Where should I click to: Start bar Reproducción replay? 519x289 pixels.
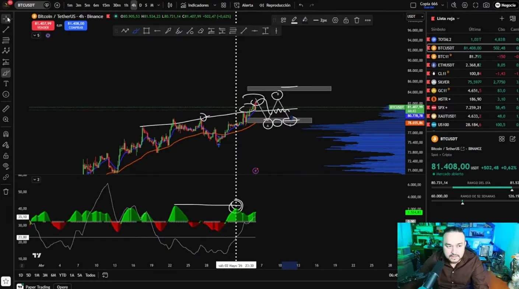click(x=275, y=5)
